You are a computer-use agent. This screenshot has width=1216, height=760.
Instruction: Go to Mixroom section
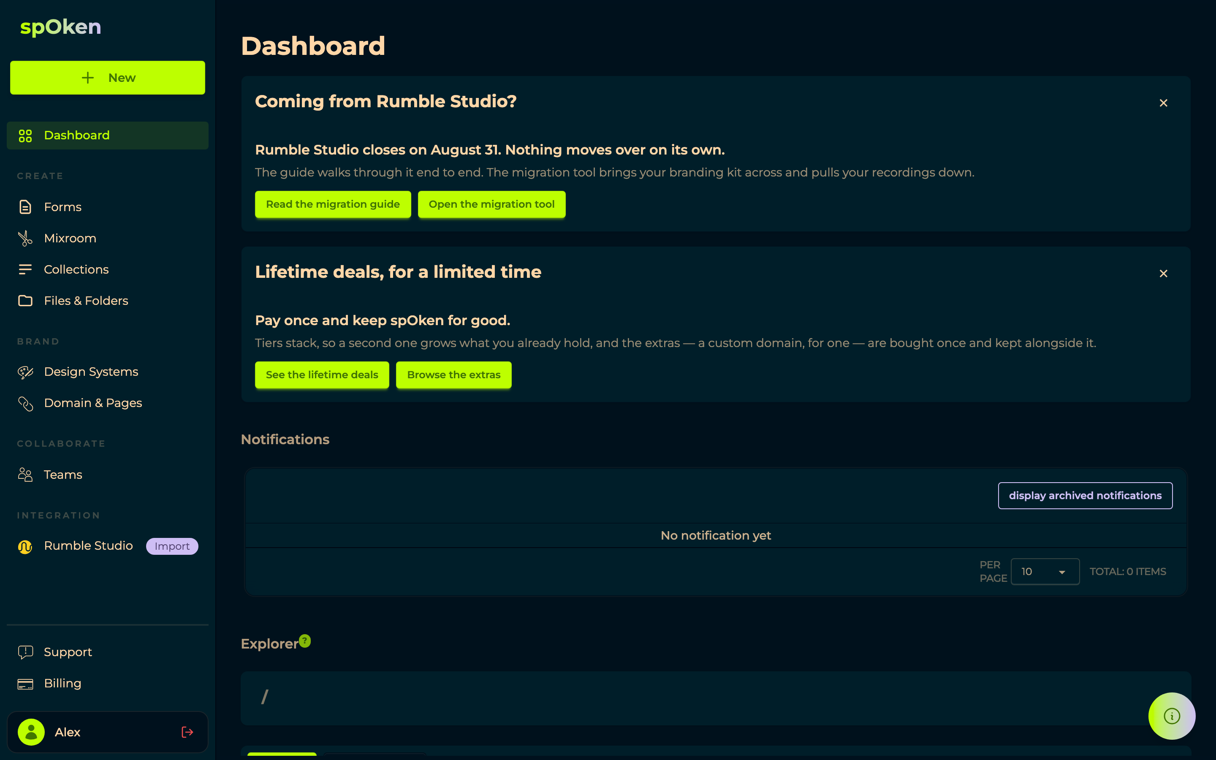coord(108,238)
